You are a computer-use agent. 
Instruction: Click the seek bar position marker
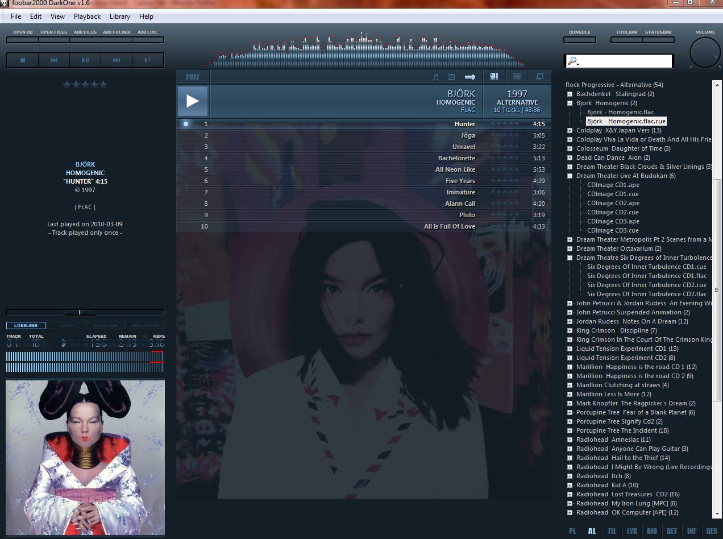[x=80, y=312]
